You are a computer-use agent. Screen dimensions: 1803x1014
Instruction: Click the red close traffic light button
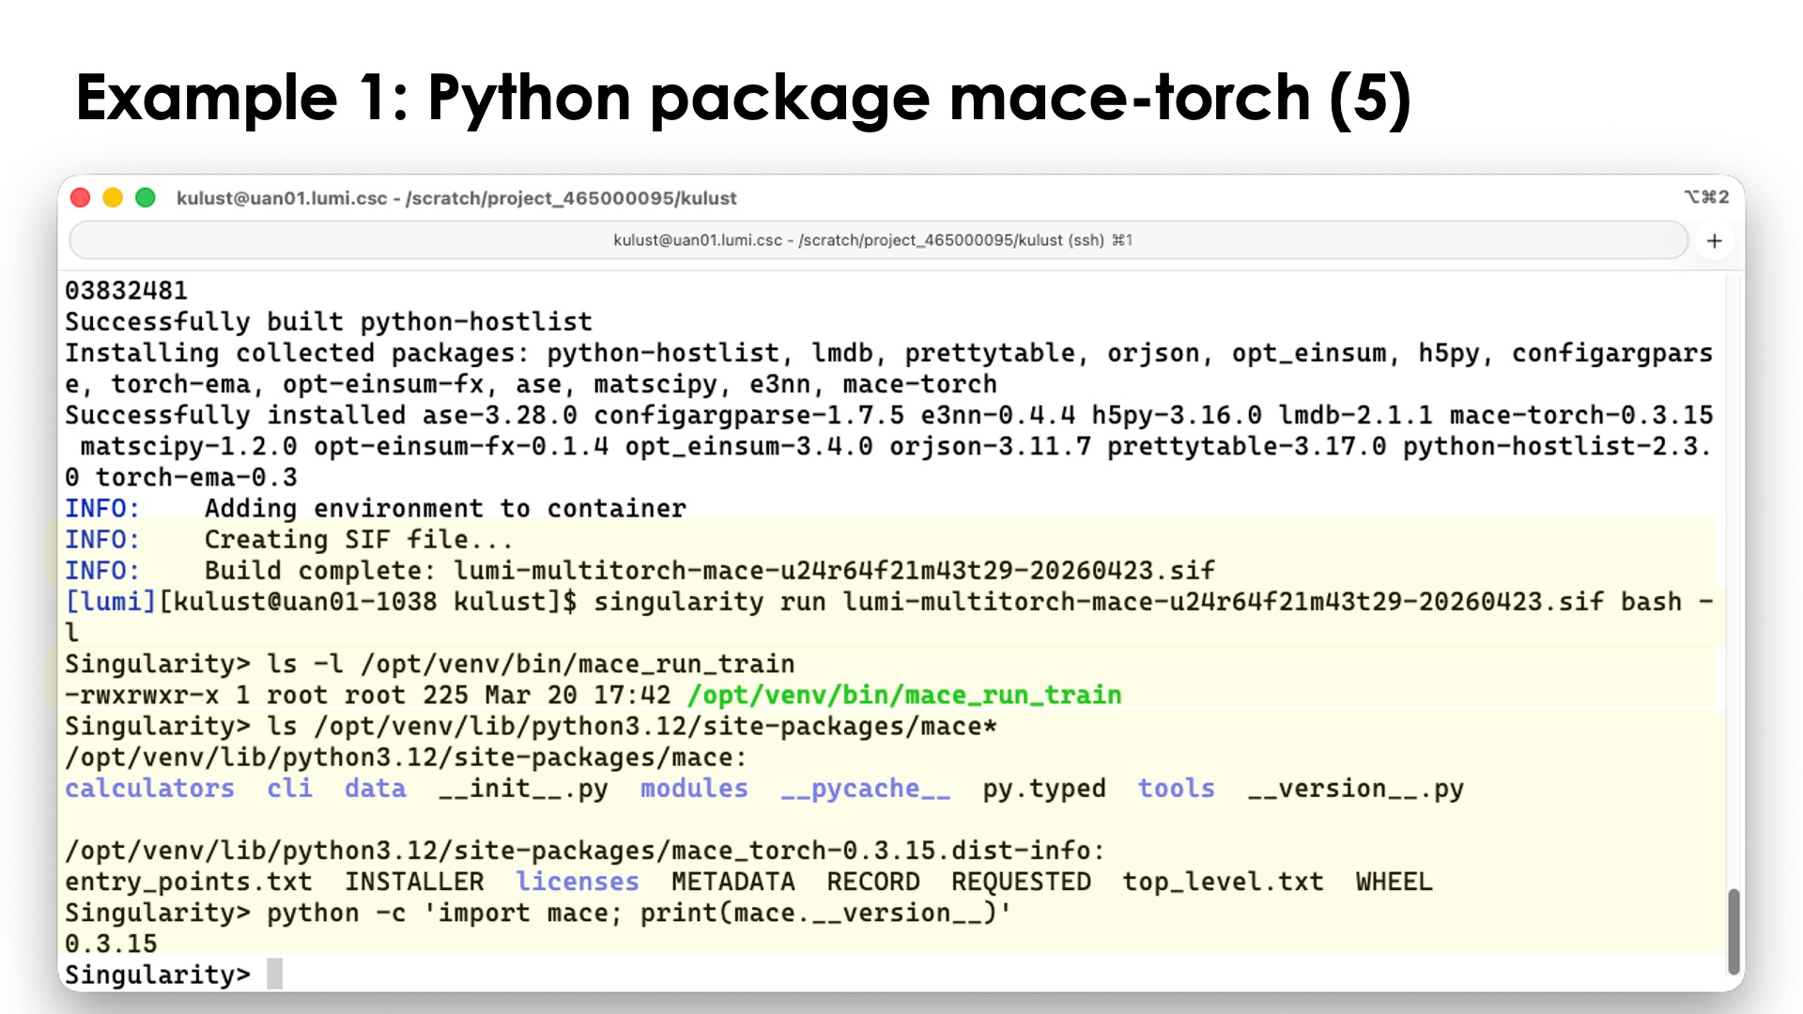click(x=81, y=197)
